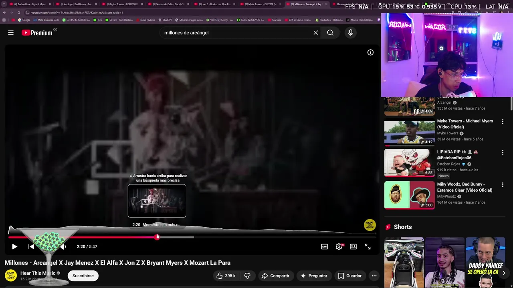
Task: Open options for LIPIADA RIP kk video
Action: click(x=503, y=152)
